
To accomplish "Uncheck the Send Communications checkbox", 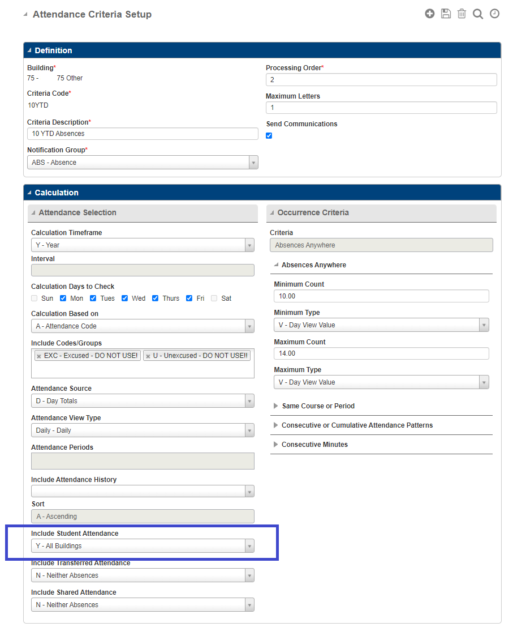I will pos(269,135).
